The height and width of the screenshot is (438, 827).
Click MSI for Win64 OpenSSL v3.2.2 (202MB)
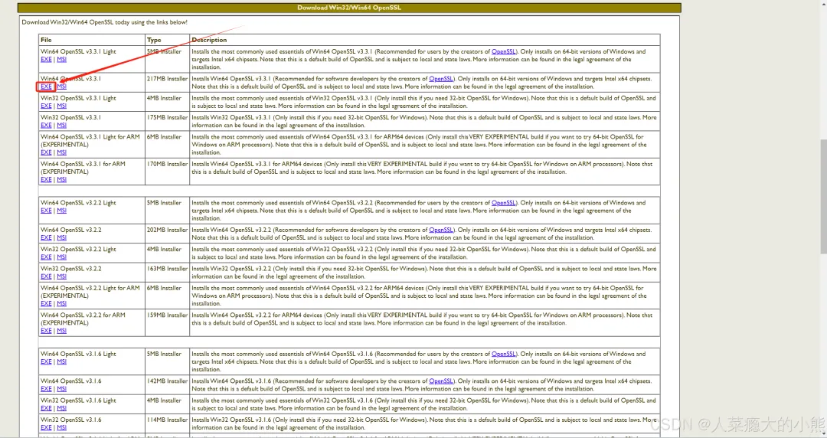click(62, 238)
